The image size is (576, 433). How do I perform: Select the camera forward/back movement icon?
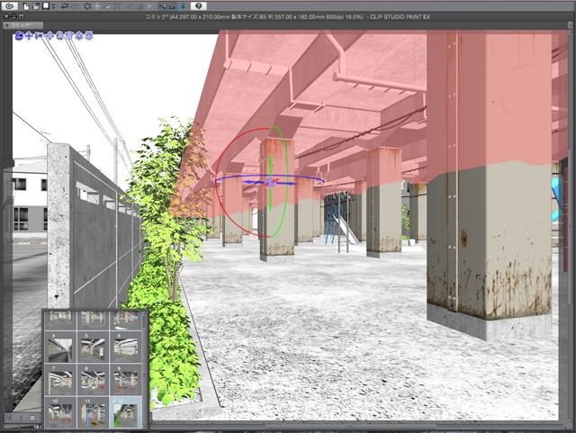(x=39, y=36)
